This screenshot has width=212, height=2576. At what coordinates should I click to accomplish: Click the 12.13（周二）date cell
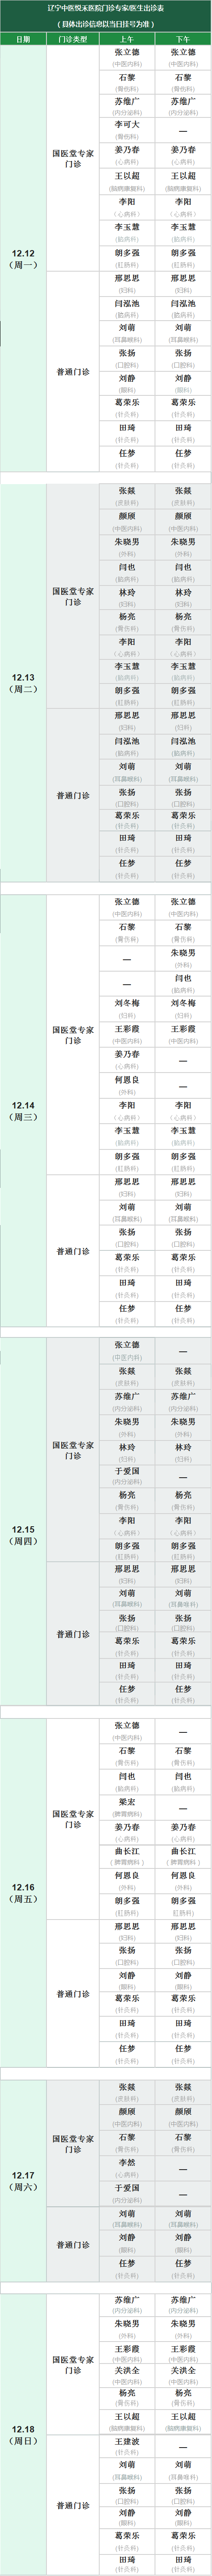pos(23,683)
